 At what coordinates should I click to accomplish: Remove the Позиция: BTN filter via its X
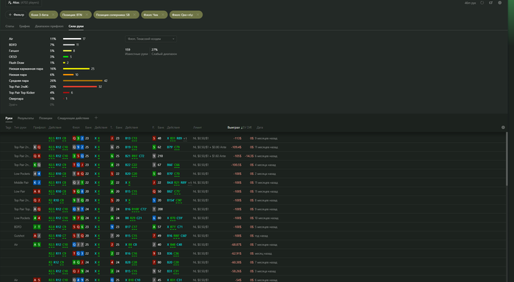[x=87, y=15]
